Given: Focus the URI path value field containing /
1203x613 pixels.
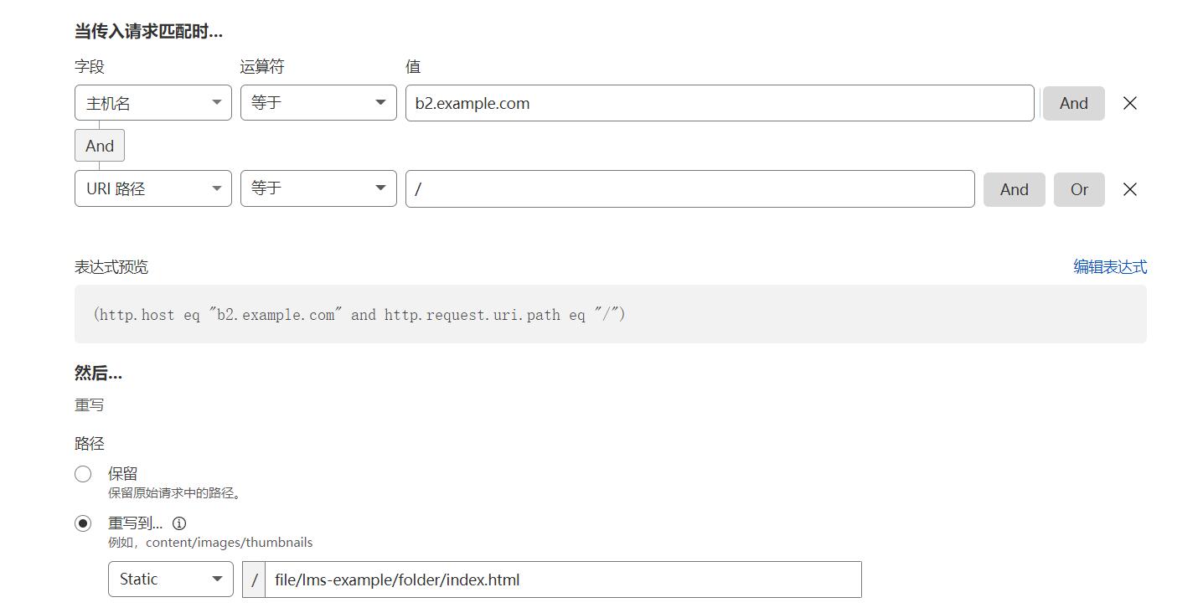Looking at the screenshot, I should point(690,189).
